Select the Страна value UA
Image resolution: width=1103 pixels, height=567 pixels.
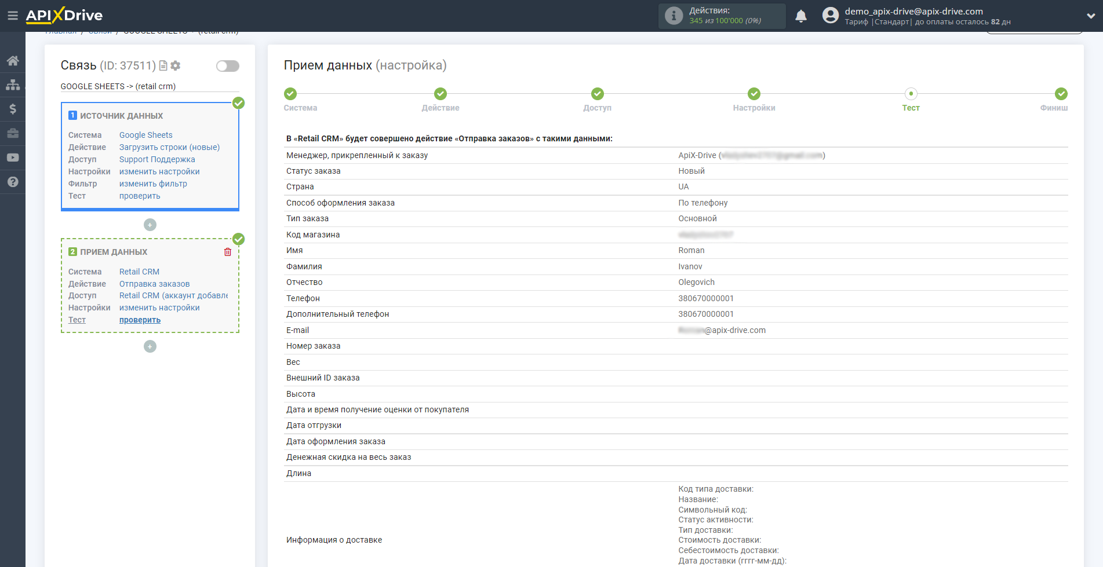point(683,186)
